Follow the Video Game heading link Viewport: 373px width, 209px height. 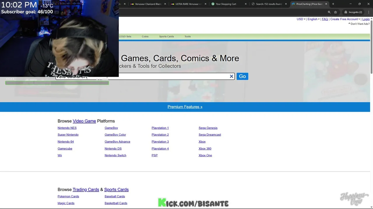84,121
